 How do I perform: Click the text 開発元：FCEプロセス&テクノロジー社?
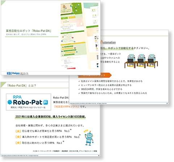click(x=28, y=107)
